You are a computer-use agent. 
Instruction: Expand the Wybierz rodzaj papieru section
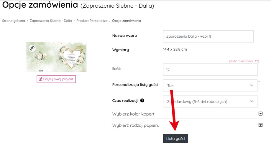[136, 125]
